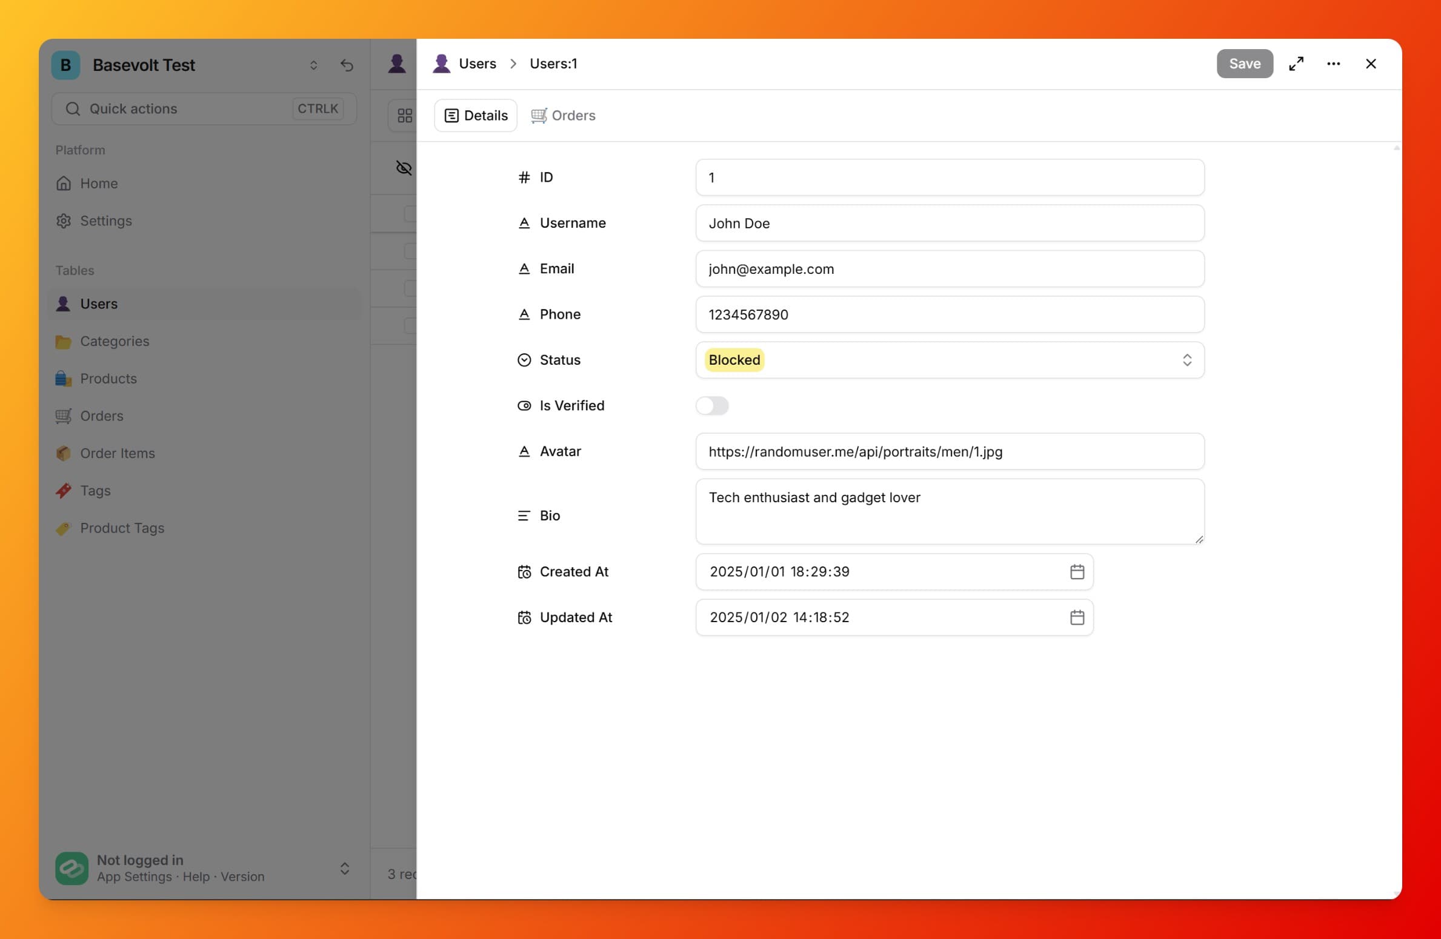Select the Products table icon
The height and width of the screenshot is (939, 1441).
(64, 378)
